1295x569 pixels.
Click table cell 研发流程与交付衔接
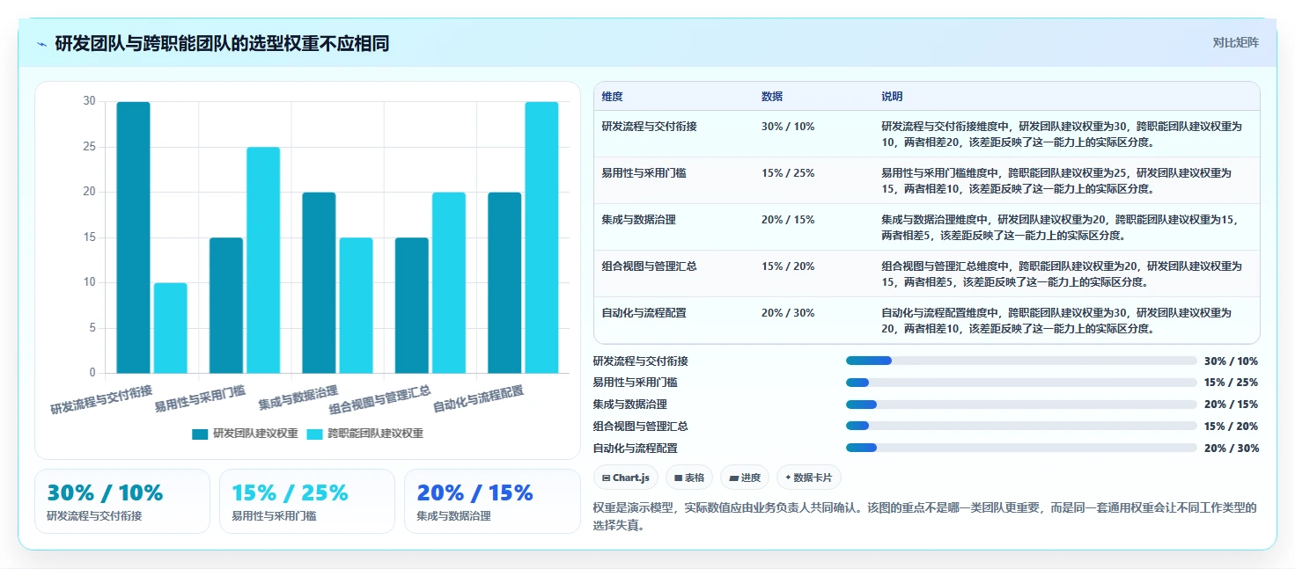[650, 127]
